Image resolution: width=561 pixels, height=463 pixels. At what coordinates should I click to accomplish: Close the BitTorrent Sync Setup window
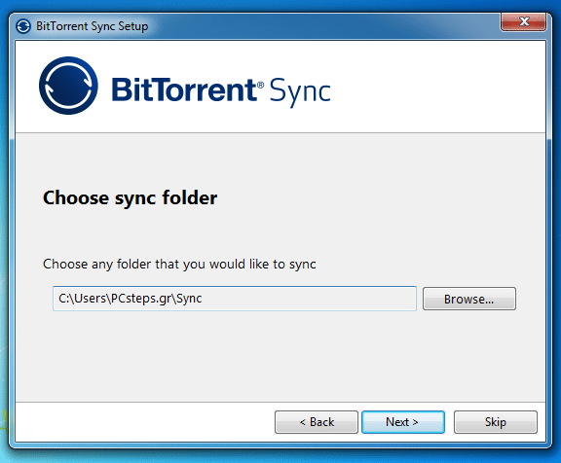point(523,21)
